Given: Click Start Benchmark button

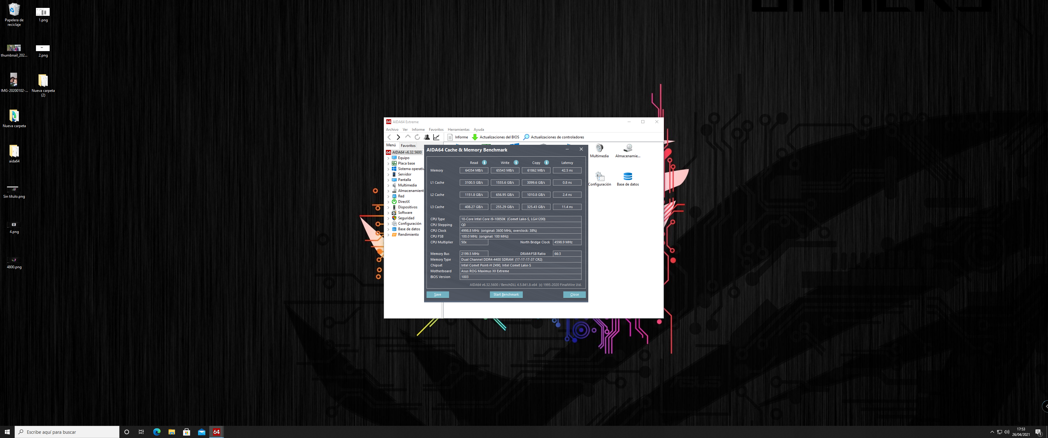Looking at the screenshot, I should pyautogui.click(x=506, y=294).
